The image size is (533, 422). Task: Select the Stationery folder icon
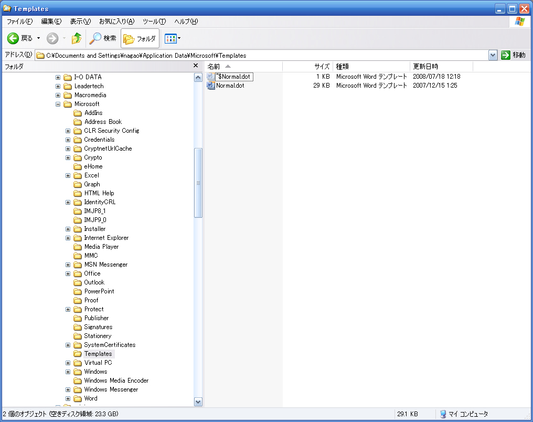point(78,336)
